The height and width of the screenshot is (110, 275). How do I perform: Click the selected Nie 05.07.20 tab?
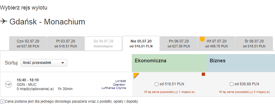(141, 44)
